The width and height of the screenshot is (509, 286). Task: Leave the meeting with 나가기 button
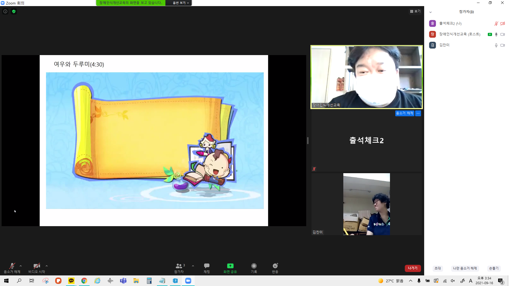[413, 268]
